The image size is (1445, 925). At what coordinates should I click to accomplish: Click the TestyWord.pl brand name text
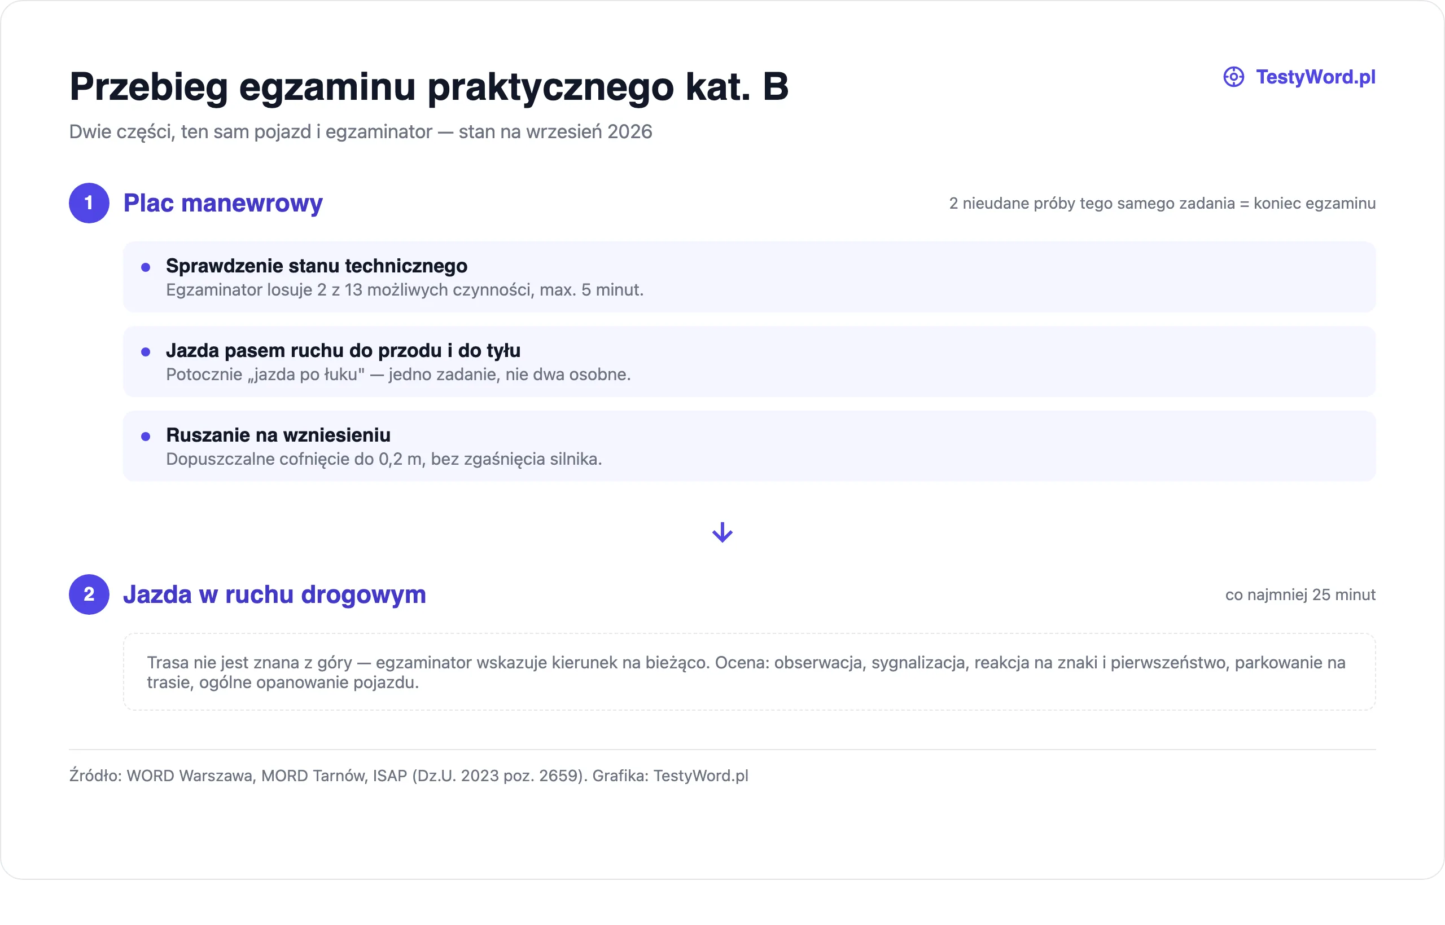pos(1315,77)
